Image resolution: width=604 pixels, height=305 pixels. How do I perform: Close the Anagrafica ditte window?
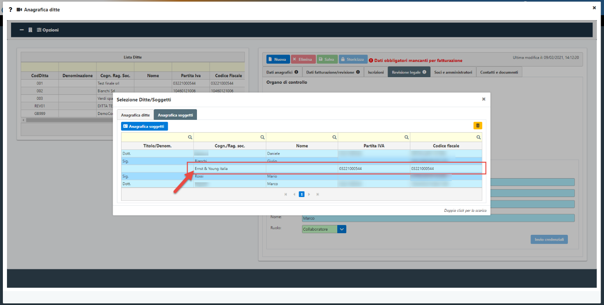point(594,7)
